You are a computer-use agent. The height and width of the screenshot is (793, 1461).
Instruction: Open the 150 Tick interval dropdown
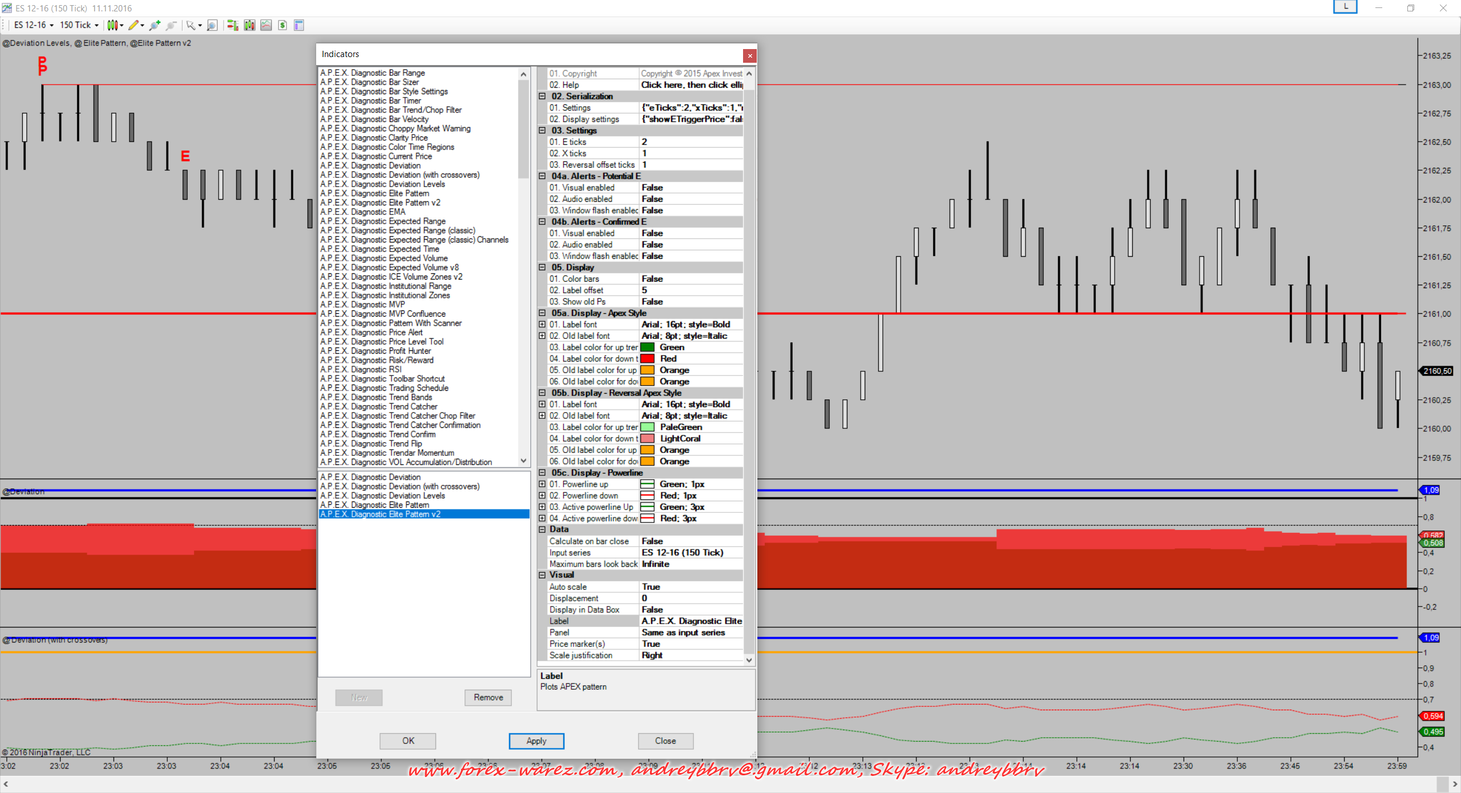coord(79,25)
